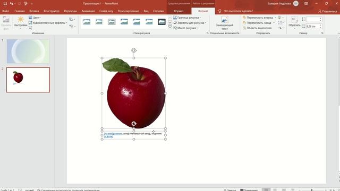340x191 pixels.
Task: Open Эффекты для рисунка dropdown
Action: pos(190,23)
